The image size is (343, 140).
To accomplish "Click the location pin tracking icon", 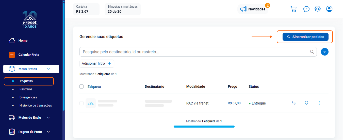I will (x=306, y=103).
